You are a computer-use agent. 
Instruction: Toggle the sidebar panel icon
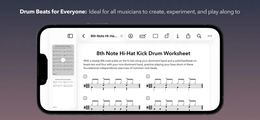(x=70, y=36)
